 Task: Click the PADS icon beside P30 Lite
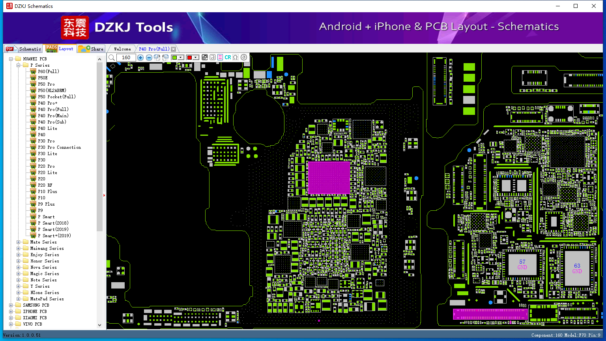point(33,154)
